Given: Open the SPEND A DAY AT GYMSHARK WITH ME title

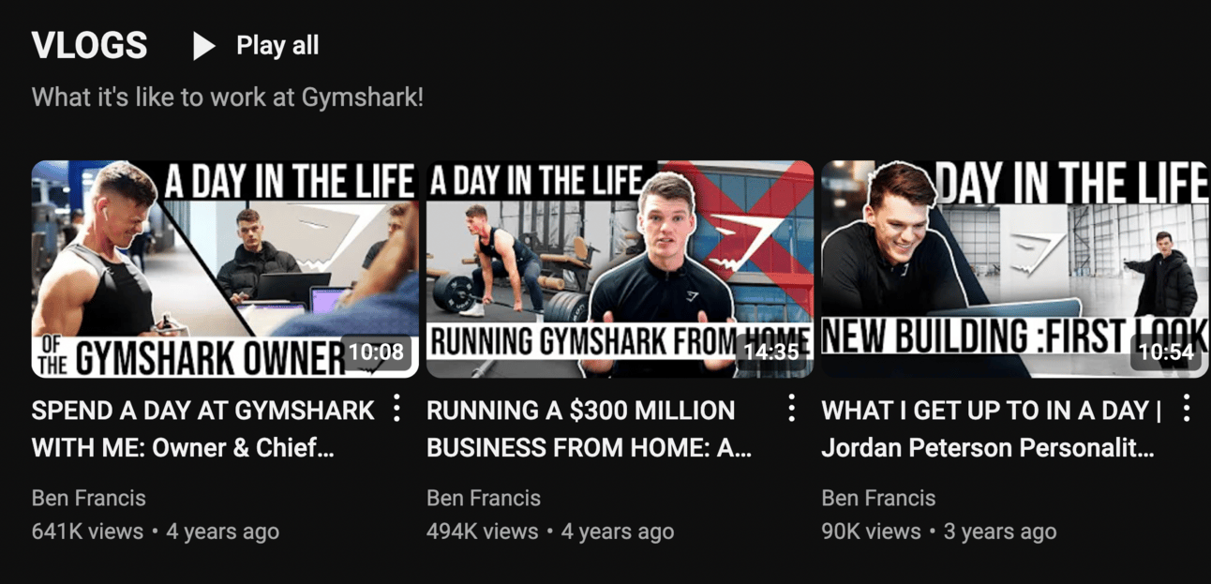Looking at the screenshot, I should click(x=202, y=429).
